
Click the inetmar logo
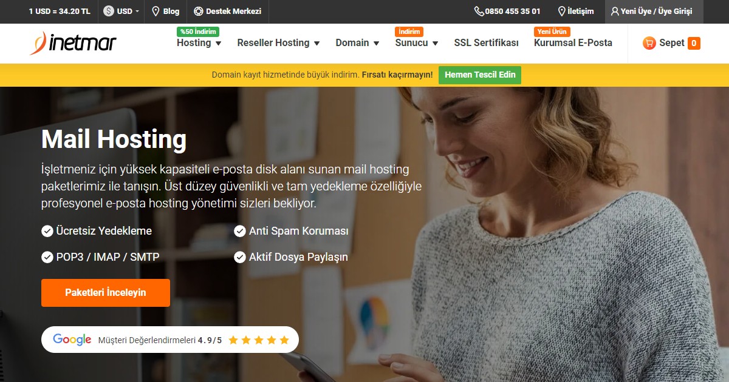tap(73, 43)
